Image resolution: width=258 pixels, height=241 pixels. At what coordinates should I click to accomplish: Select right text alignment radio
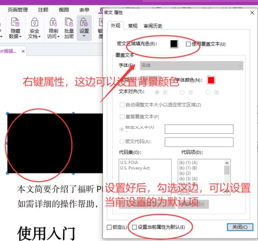[x=208, y=92]
